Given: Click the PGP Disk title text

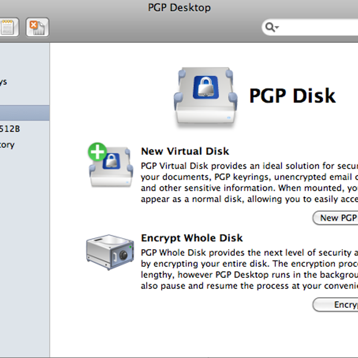Looking at the screenshot, I should (x=292, y=95).
